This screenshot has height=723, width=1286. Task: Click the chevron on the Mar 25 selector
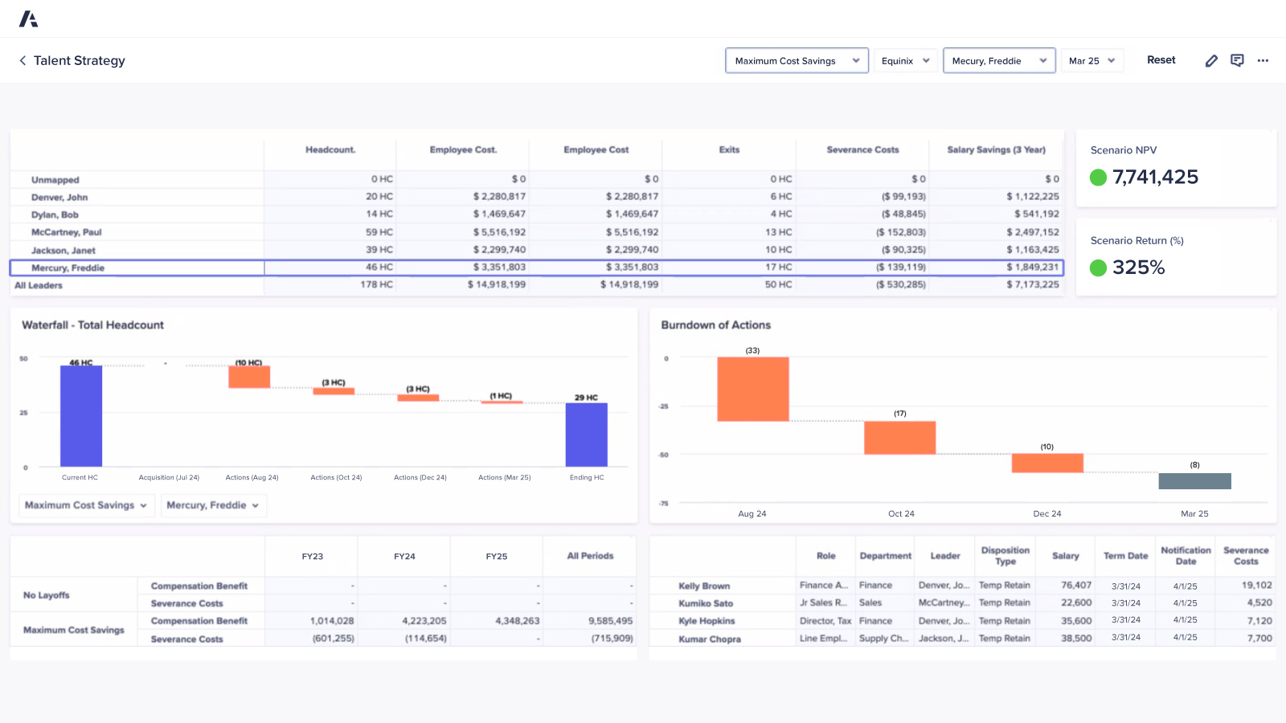[x=1113, y=60]
